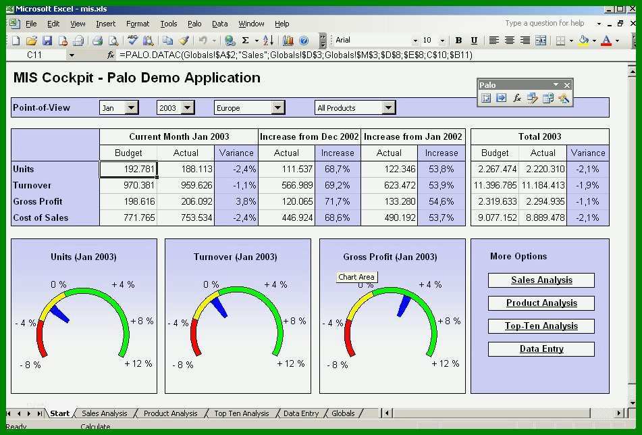Apply the yellow Fill Color
642x435 pixels.
[x=584, y=40]
